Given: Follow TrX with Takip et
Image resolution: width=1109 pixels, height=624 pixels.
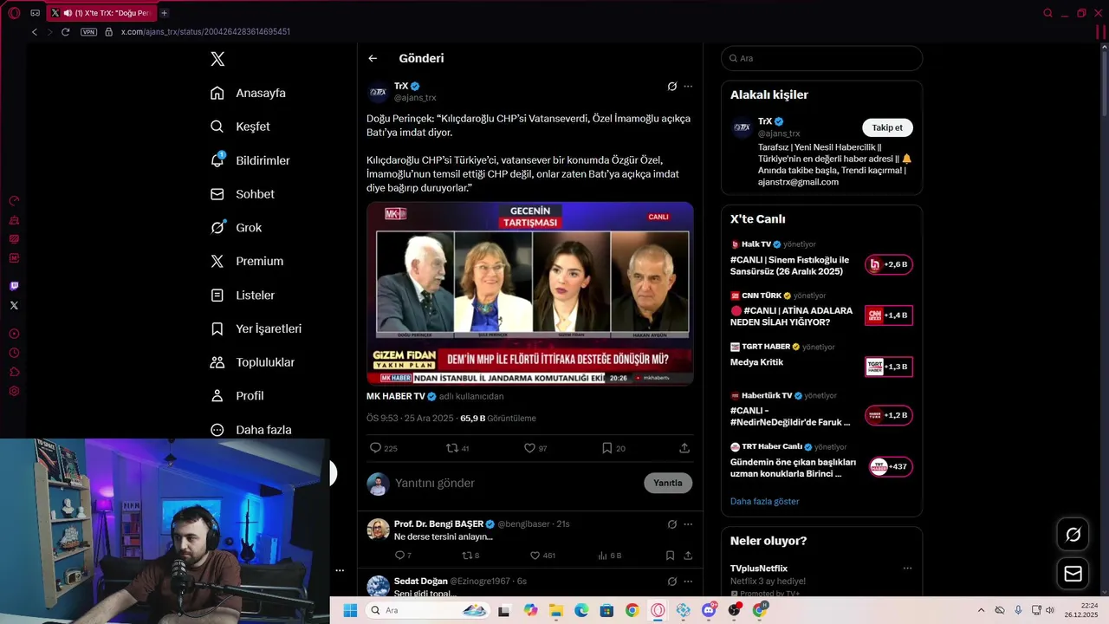Looking at the screenshot, I should [x=887, y=127].
